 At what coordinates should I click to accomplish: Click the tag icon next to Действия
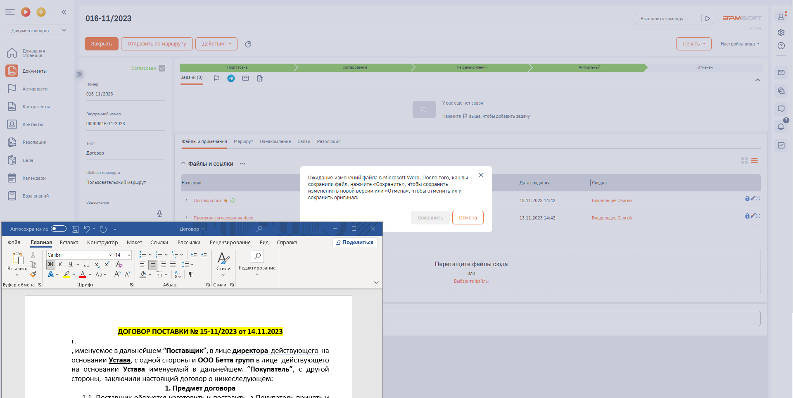[248, 44]
